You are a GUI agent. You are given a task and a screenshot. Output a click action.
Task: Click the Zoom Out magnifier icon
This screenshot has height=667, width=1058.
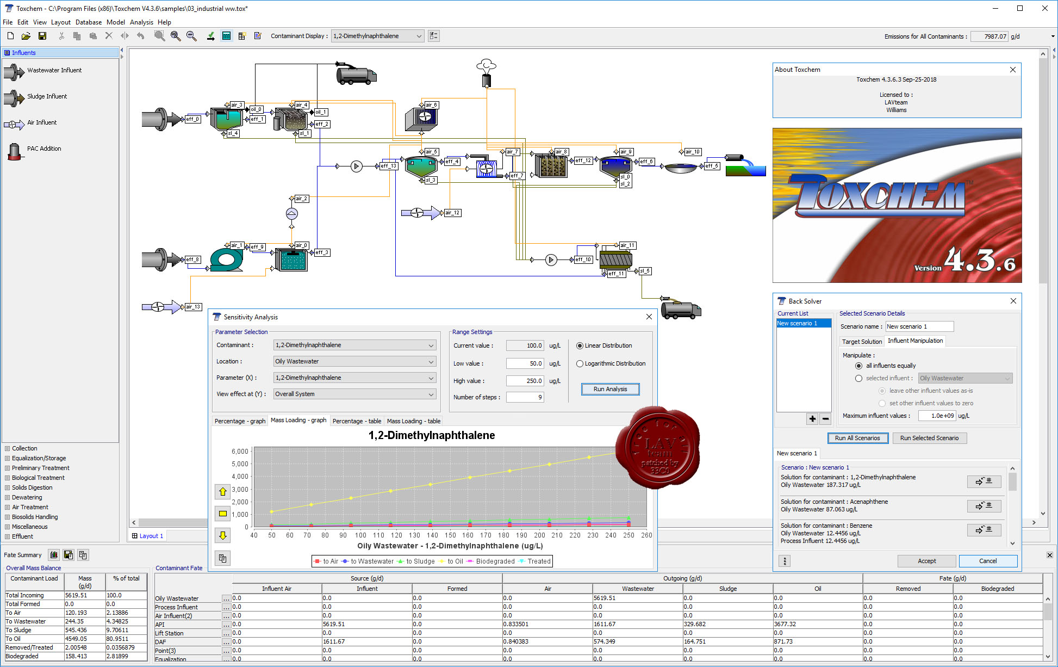191,36
